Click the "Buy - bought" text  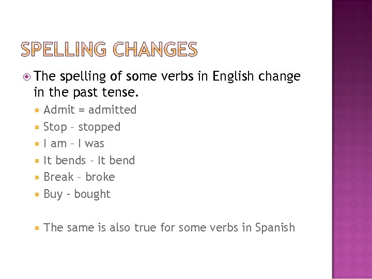point(77,194)
